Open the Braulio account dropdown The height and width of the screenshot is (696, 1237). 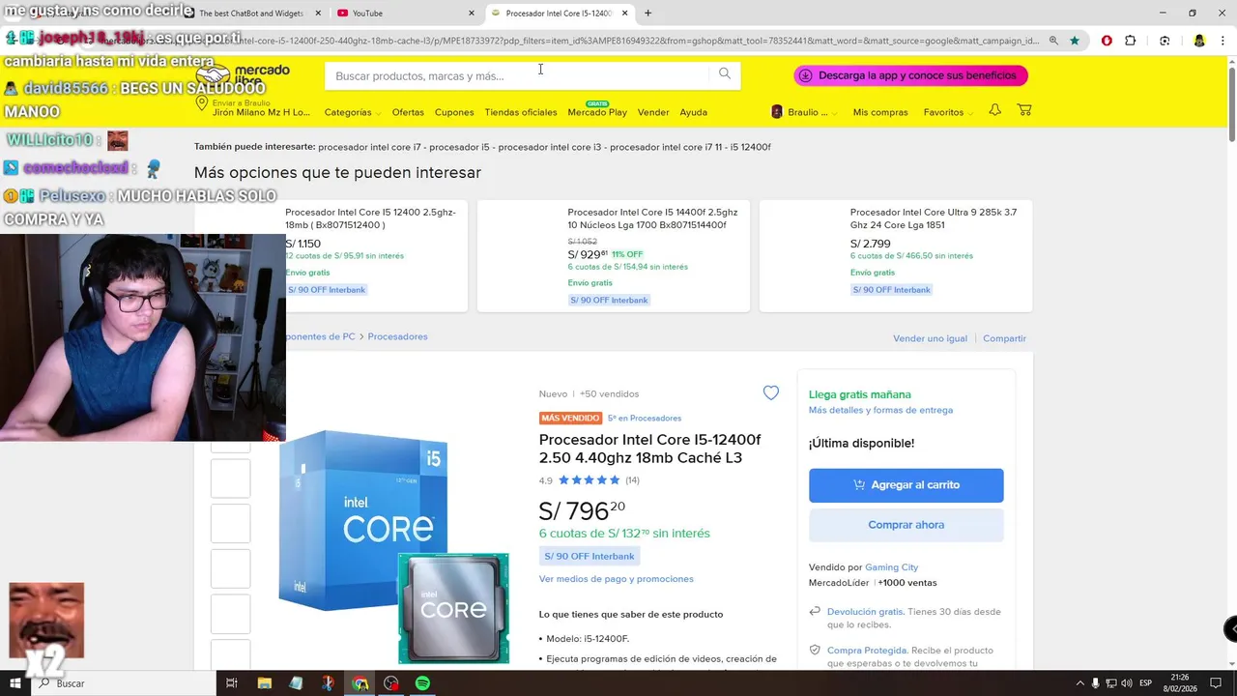click(804, 112)
